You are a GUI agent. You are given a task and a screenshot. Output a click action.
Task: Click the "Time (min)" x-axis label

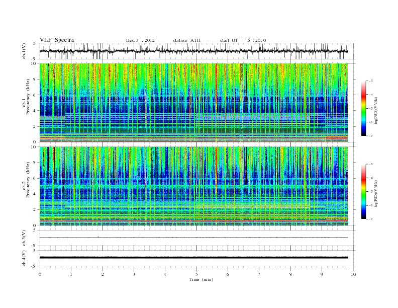201,279
